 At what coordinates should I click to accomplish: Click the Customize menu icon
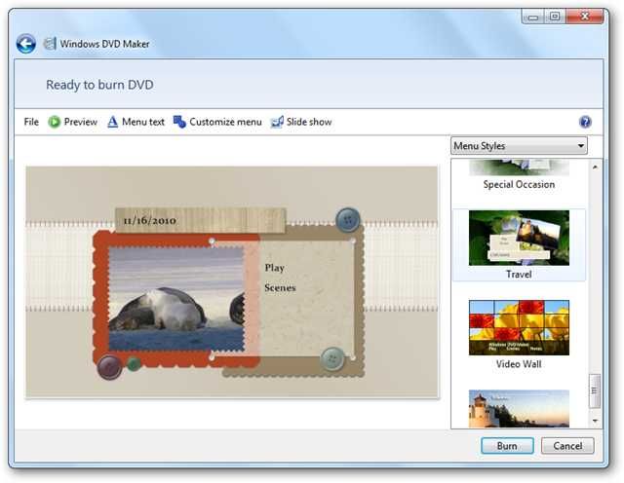pyautogui.click(x=179, y=122)
